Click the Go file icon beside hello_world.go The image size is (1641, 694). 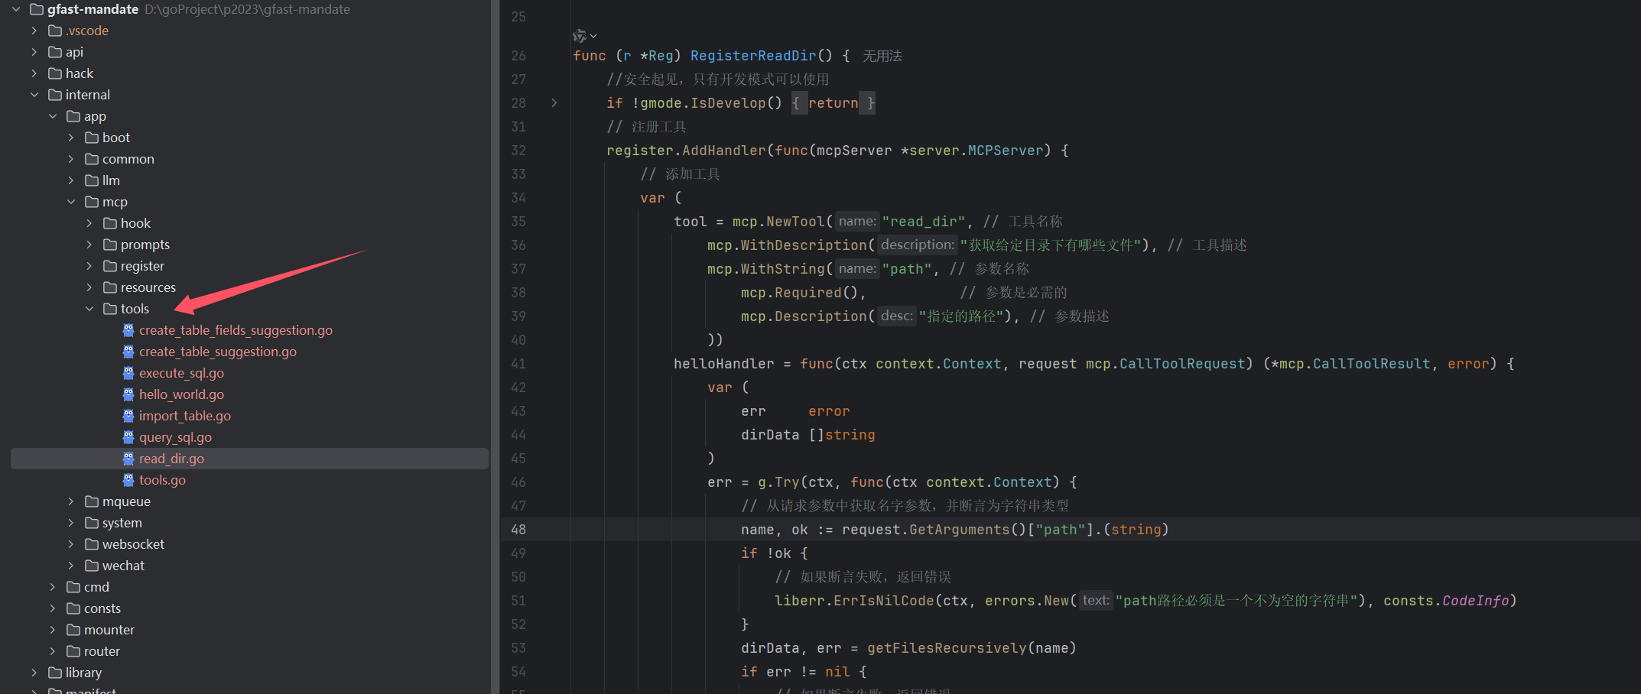coord(128,394)
